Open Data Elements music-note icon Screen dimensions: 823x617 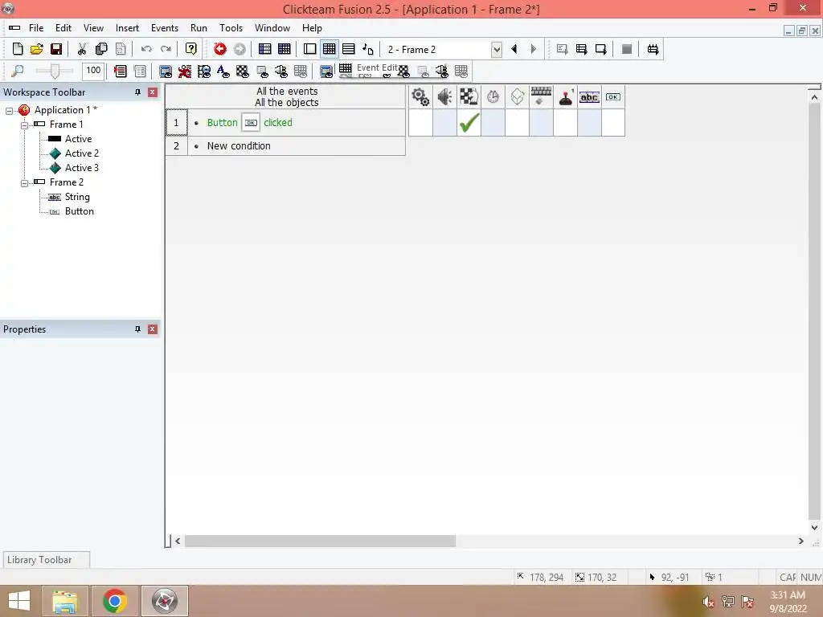tap(368, 49)
